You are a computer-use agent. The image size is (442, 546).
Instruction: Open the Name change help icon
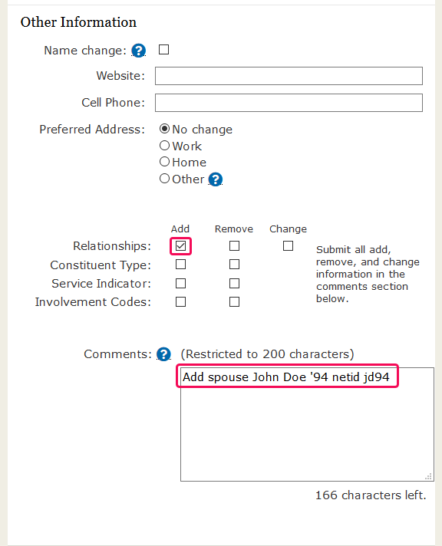pos(138,51)
